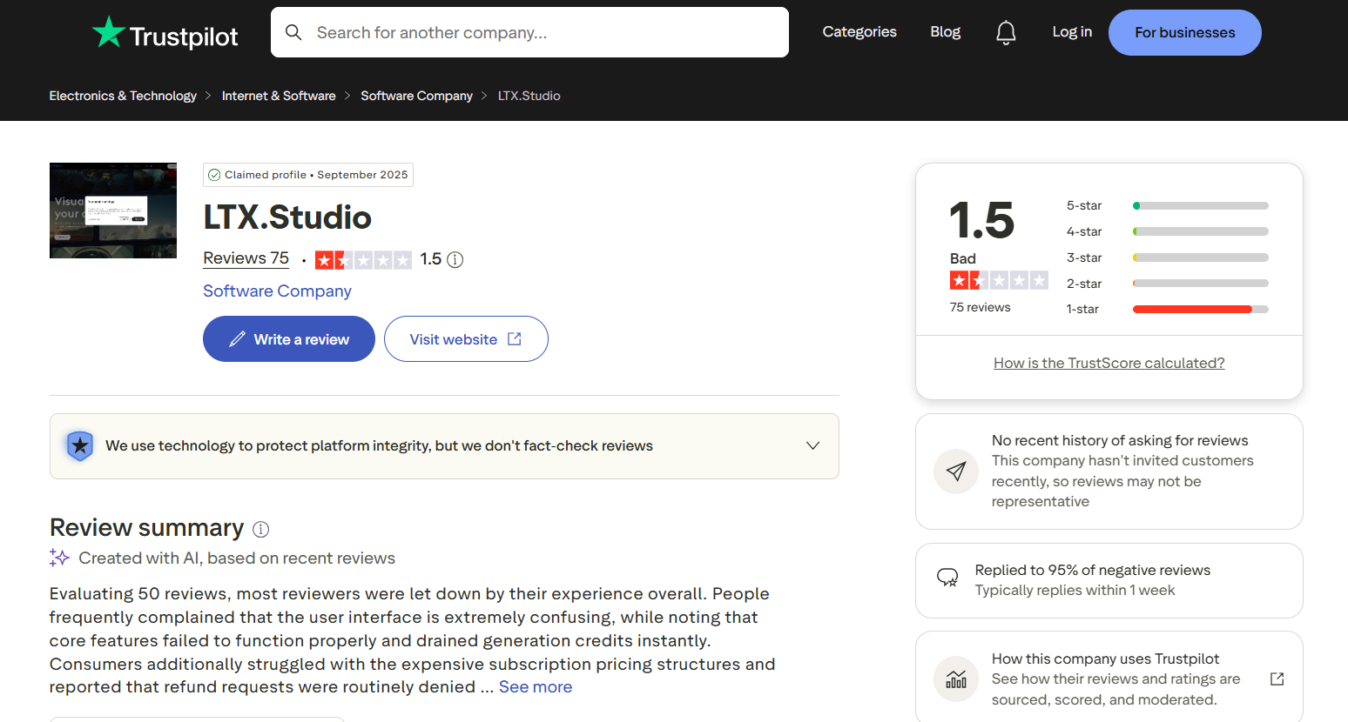Viewport: 1348px width, 722px height.
Task: Open the Software Company category link
Action: (x=277, y=291)
